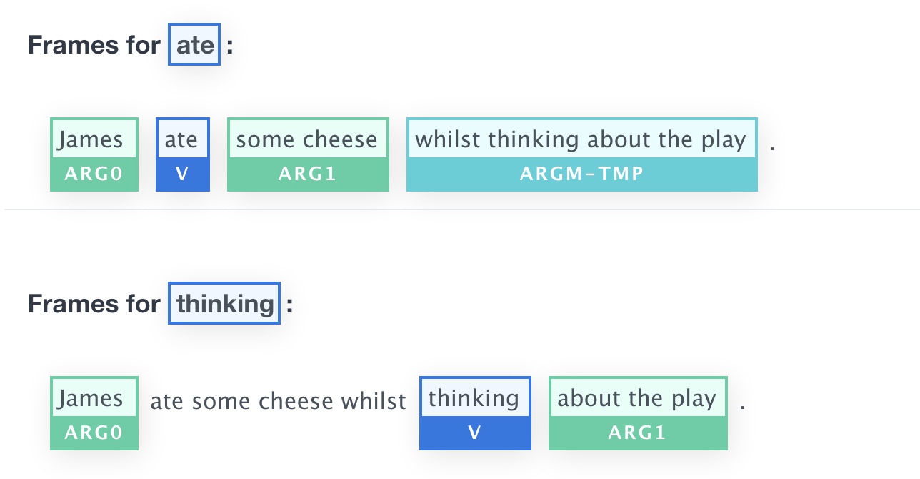Click the ARGM-TMP label bar
Image resolution: width=920 pixels, height=479 pixels.
click(582, 174)
